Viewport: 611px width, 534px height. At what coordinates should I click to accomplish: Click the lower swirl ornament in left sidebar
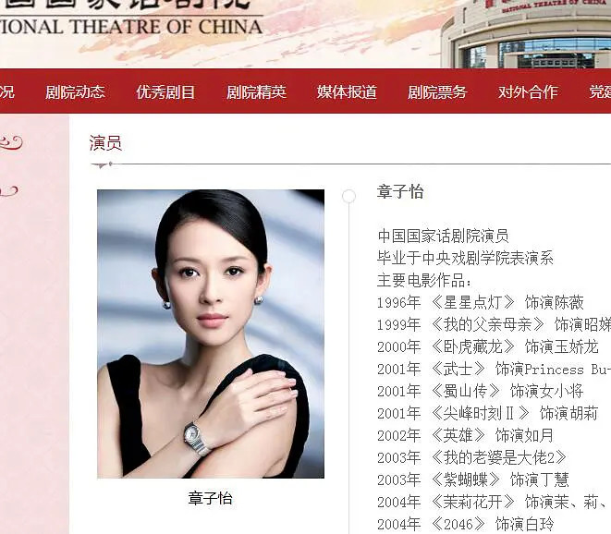click(9, 191)
